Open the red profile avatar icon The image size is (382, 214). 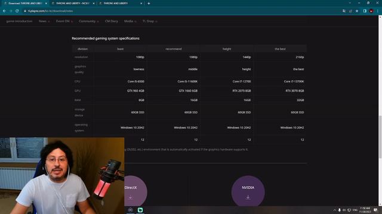tap(371, 11)
